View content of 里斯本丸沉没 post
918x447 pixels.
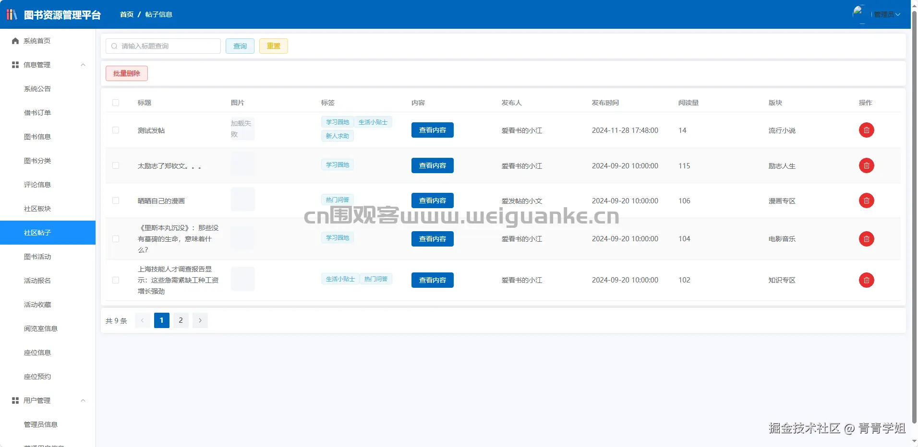(433, 239)
